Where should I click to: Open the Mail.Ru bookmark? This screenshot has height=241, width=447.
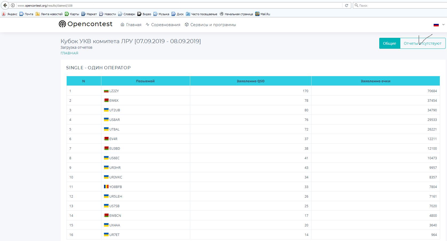point(263,14)
